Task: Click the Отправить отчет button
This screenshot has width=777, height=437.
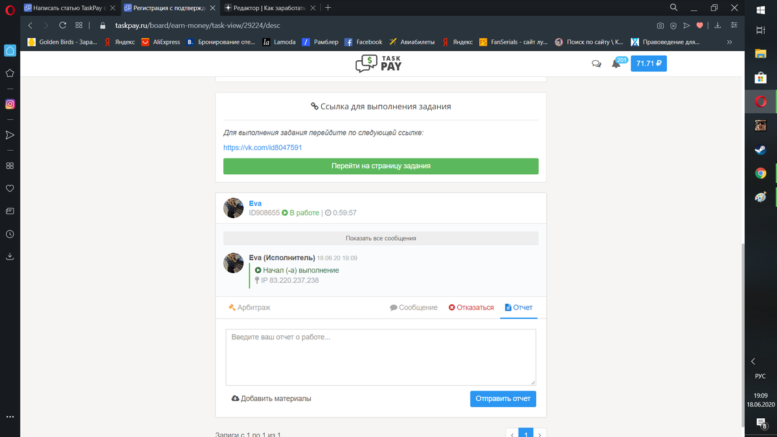Action: click(503, 398)
